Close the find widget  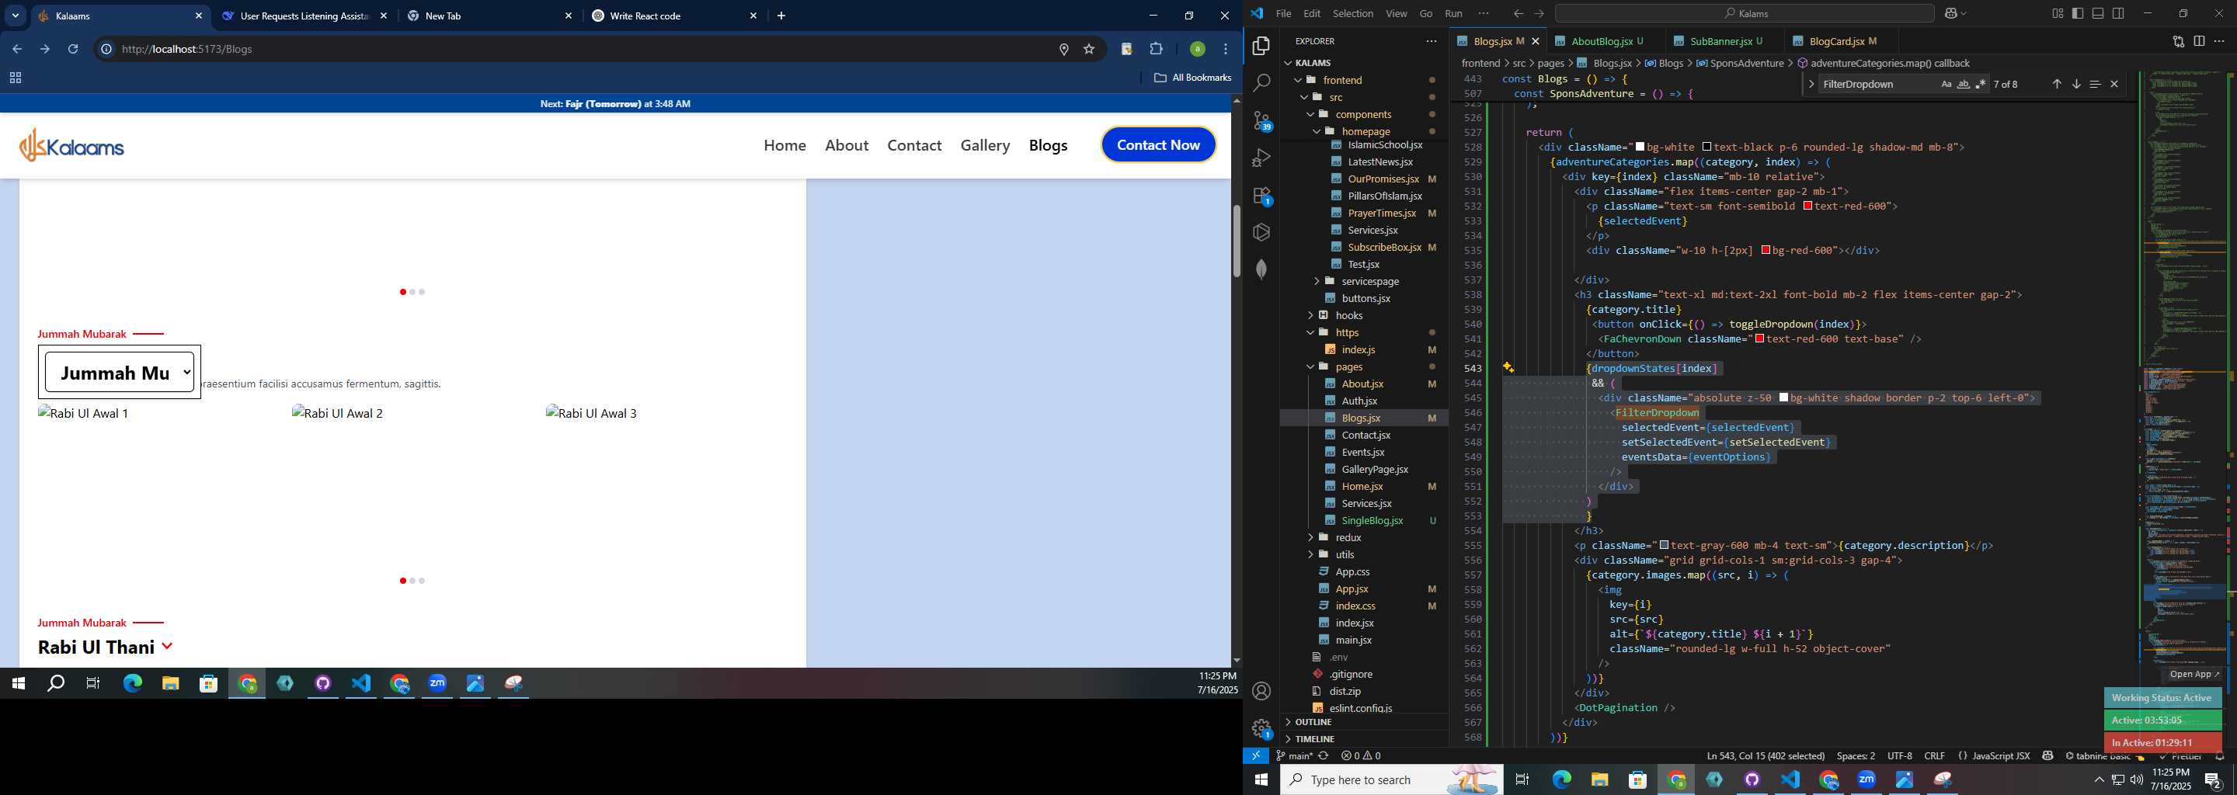[2113, 84]
